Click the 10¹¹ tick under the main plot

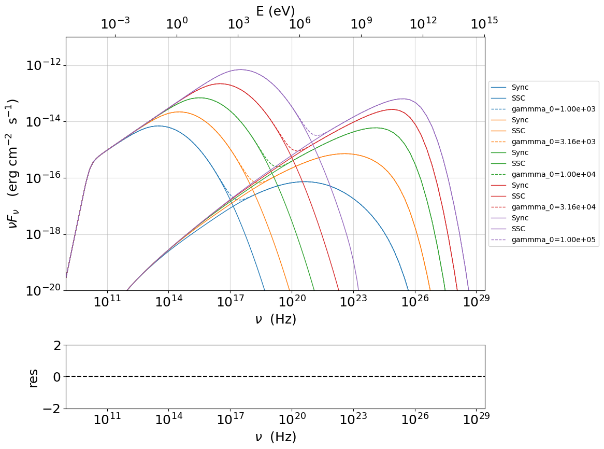107,301
